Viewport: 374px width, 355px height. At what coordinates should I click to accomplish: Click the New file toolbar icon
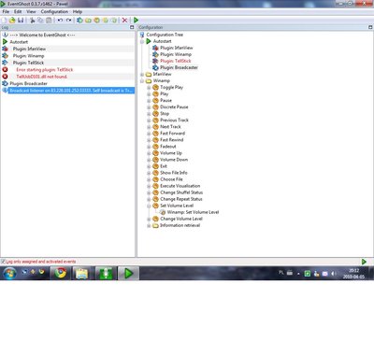click(4, 21)
